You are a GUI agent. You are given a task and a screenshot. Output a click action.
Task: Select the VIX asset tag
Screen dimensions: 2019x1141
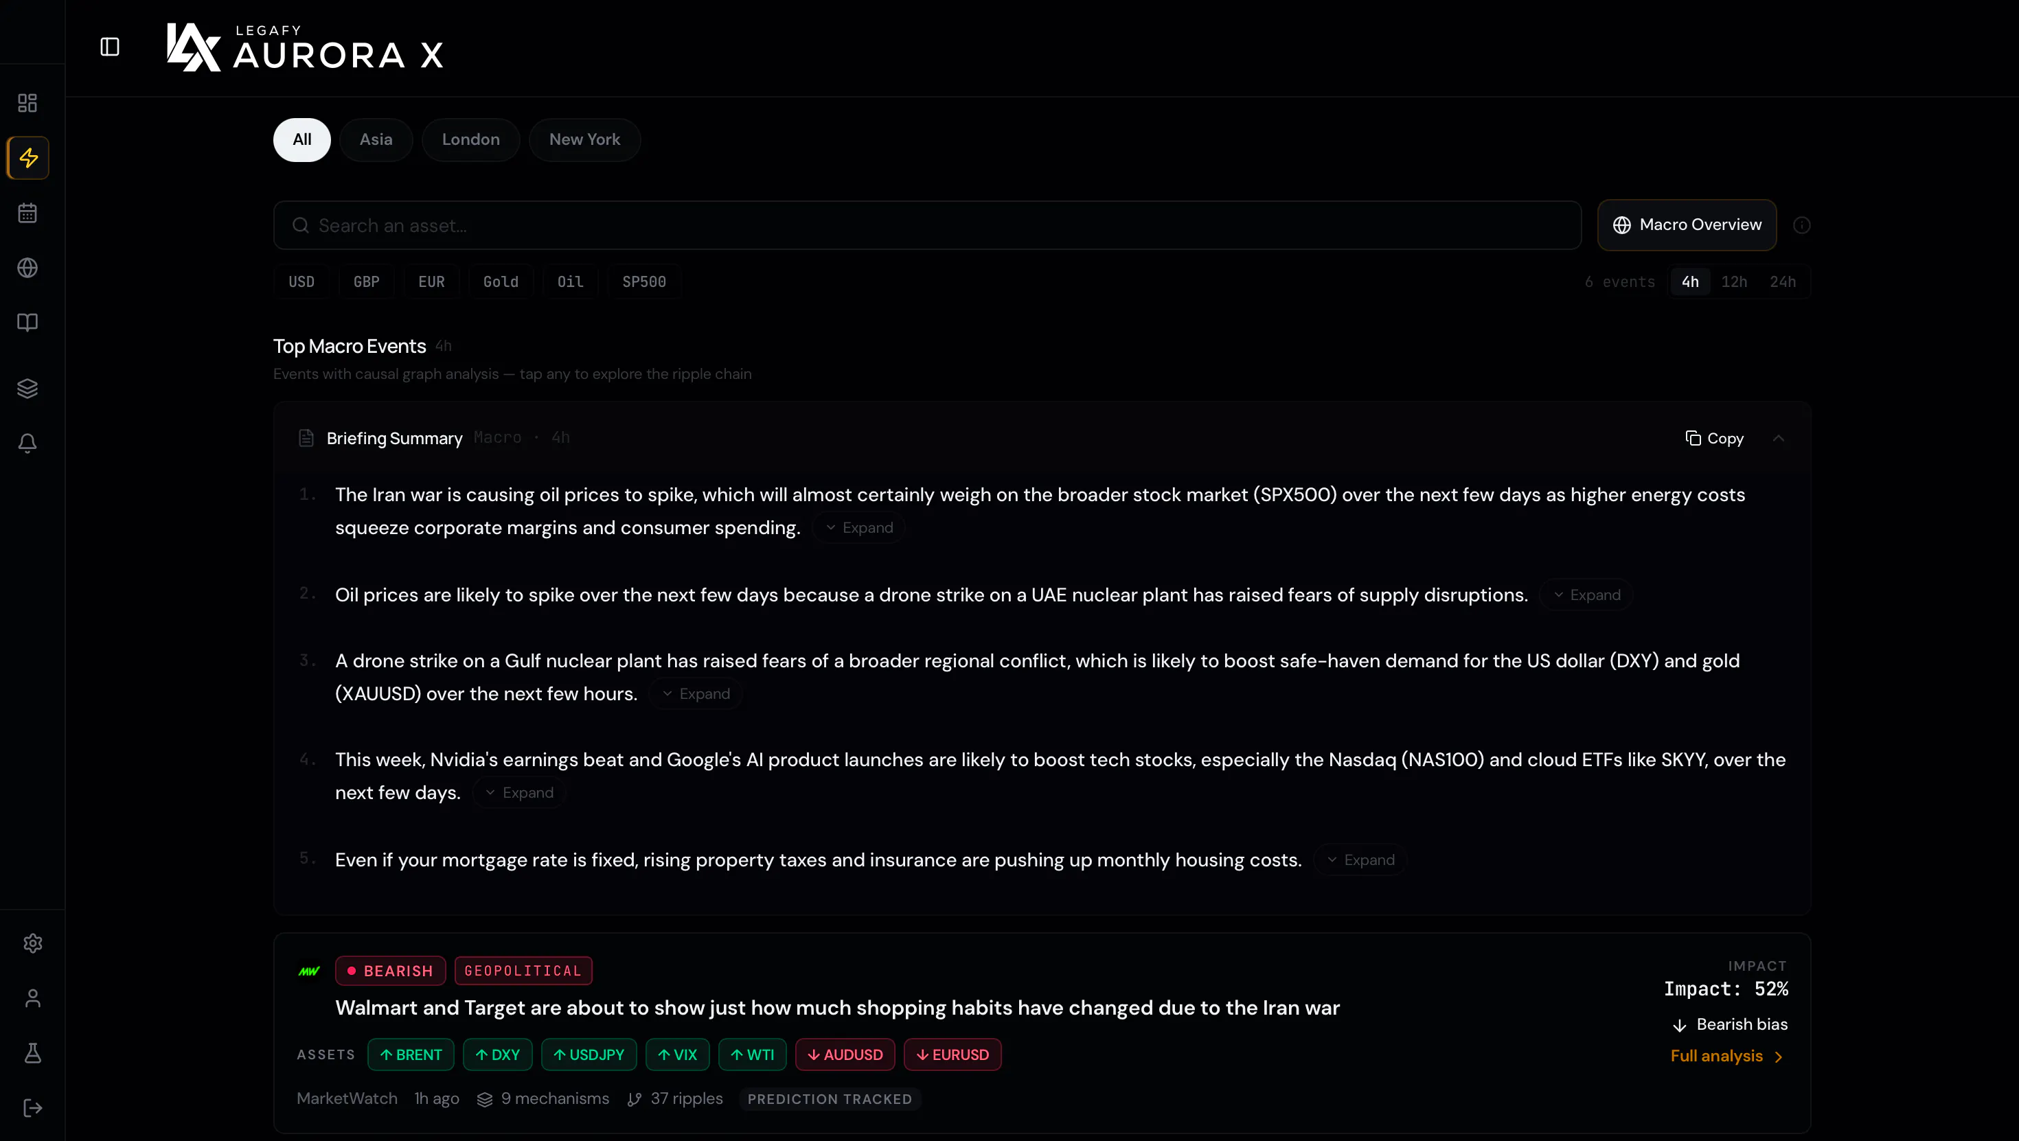pyautogui.click(x=677, y=1054)
